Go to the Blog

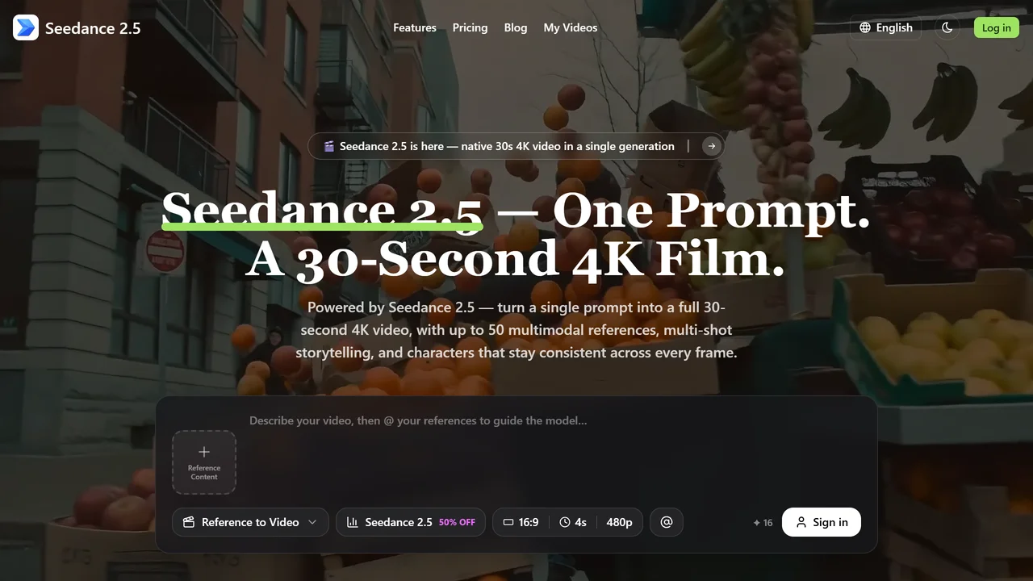pyautogui.click(x=516, y=27)
